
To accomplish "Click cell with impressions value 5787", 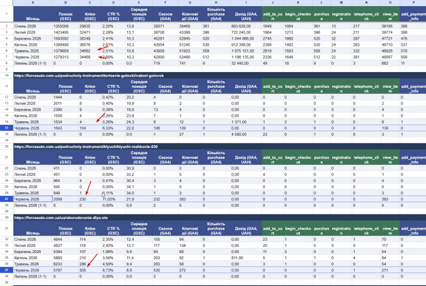I will (x=65, y=270).
